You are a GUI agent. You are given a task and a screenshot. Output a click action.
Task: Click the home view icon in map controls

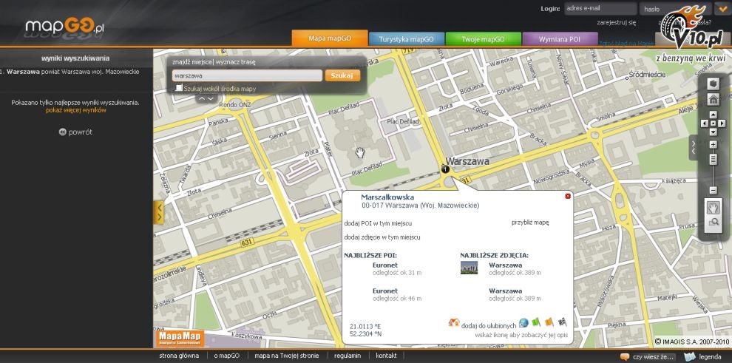pyautogui.click(x=713, y=99)
